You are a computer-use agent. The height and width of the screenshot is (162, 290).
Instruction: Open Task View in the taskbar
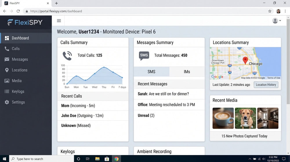coord(88,159)
